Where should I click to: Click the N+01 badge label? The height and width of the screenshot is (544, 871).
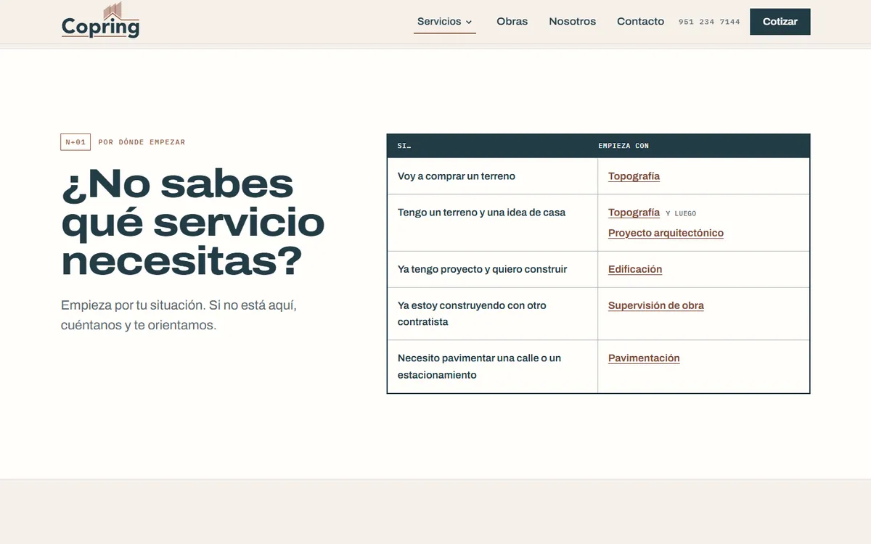click(75, 142)
